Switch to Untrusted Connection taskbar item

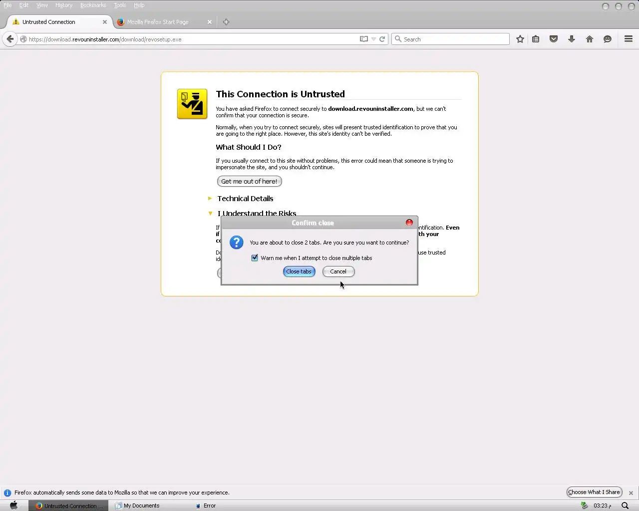(68, 506)
